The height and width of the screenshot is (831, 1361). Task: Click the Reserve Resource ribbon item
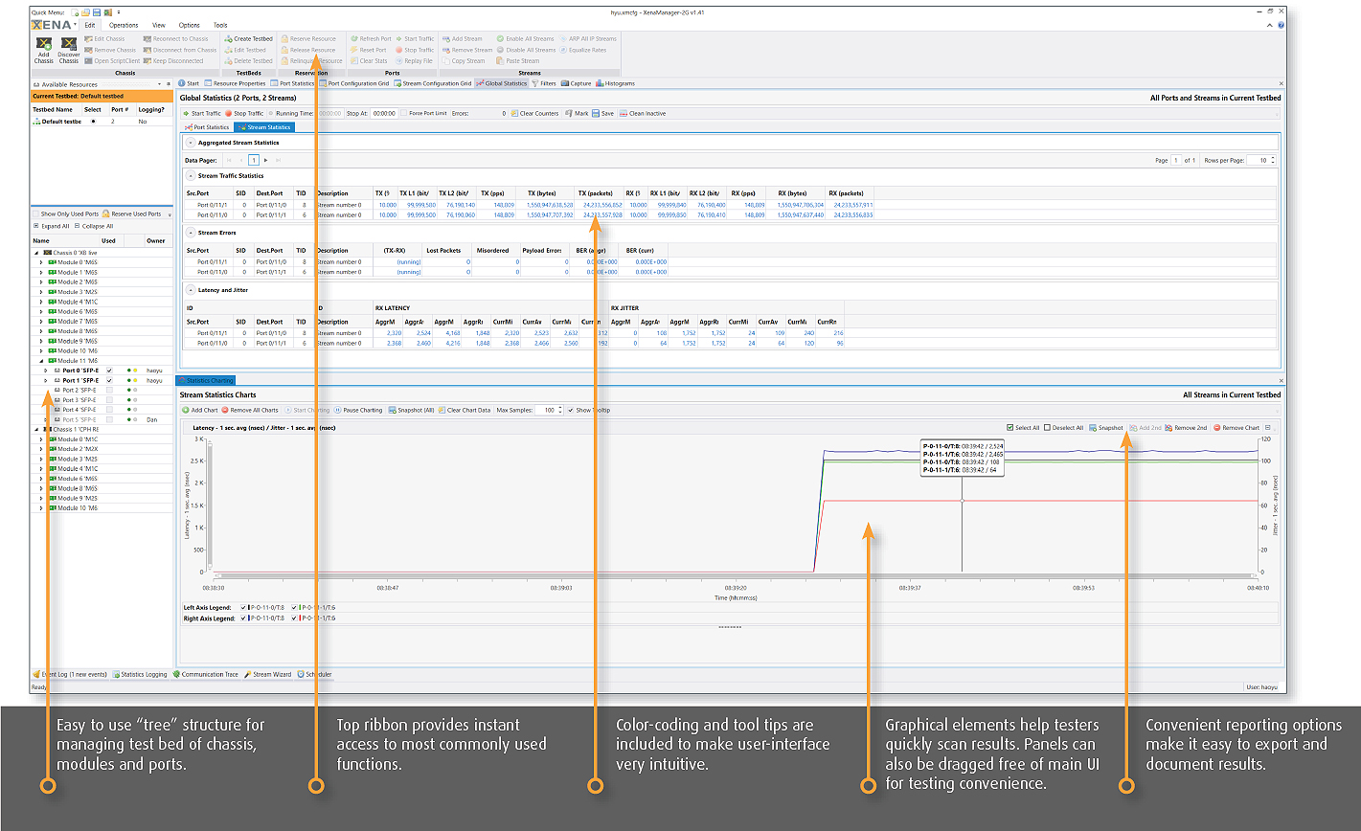pyautogui.click(x=308, y=39)
